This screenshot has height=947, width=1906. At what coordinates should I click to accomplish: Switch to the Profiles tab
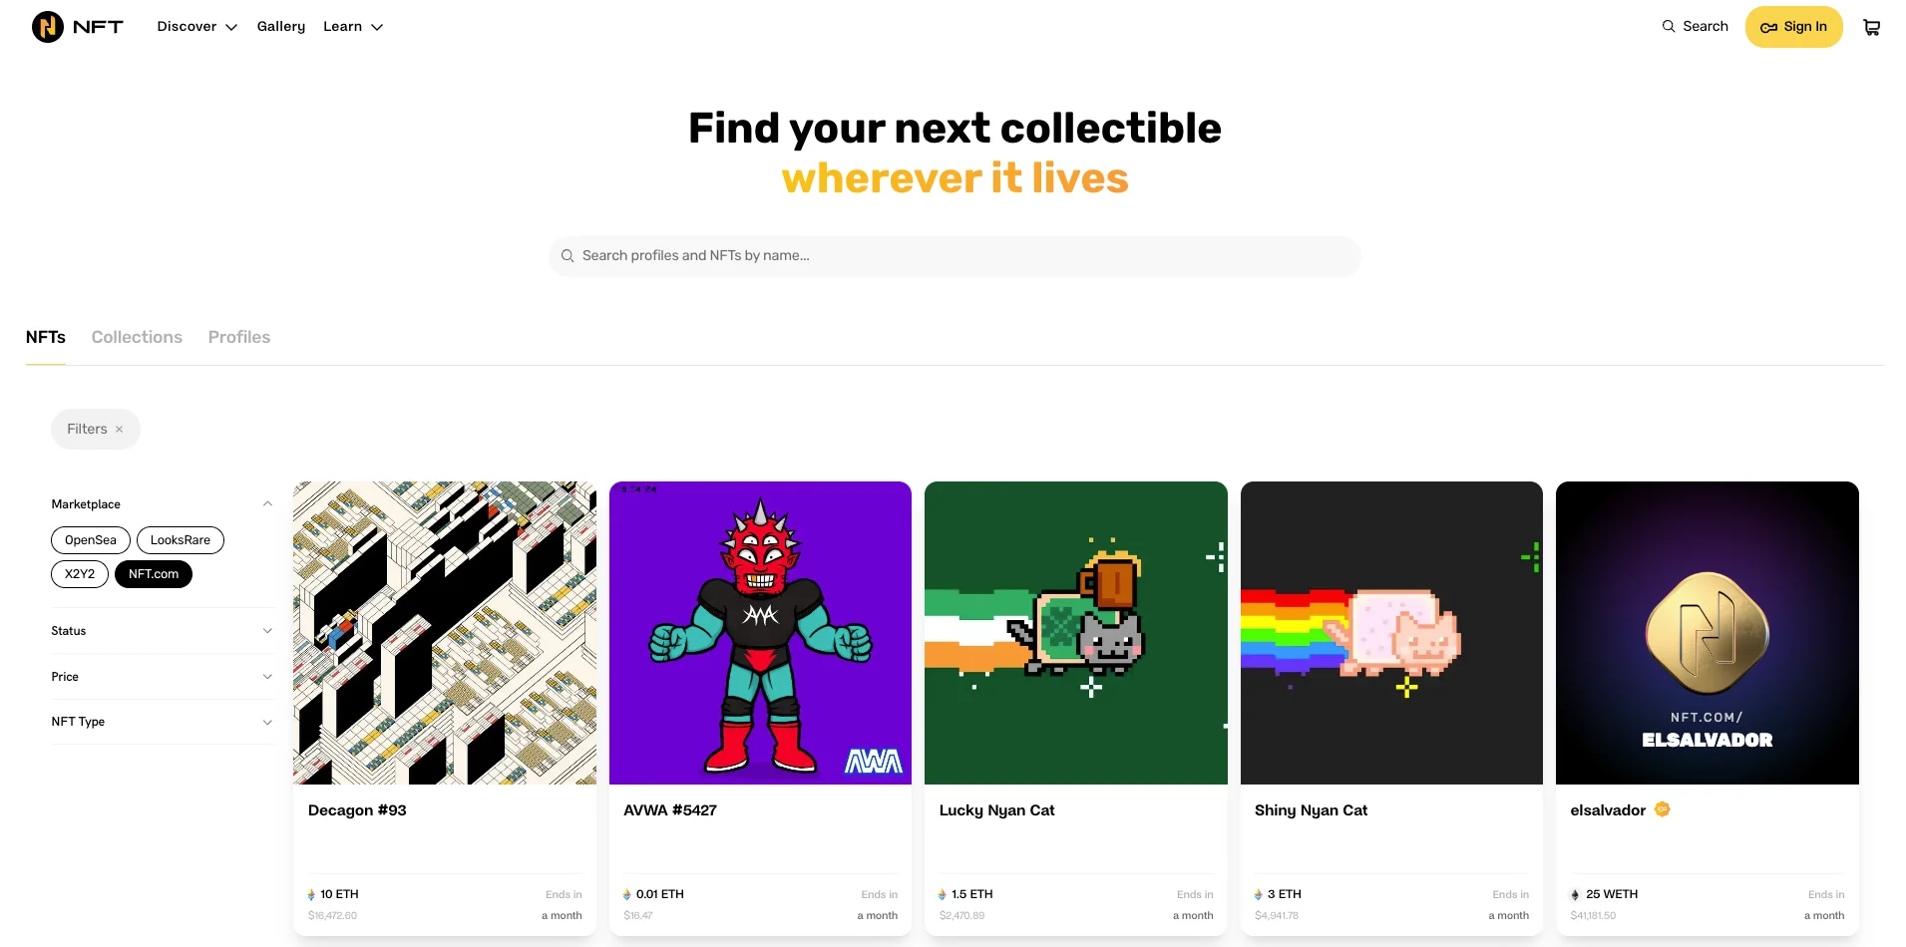tap(239, 337)
